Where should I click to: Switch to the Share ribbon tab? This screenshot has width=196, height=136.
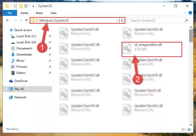tap(39, 13)
